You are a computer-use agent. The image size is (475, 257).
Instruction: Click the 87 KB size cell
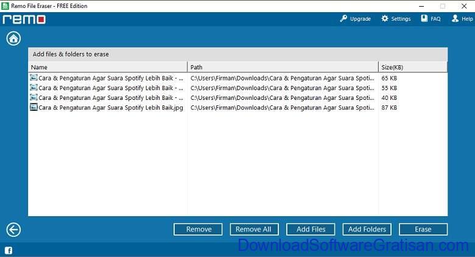tap(389, 108)
